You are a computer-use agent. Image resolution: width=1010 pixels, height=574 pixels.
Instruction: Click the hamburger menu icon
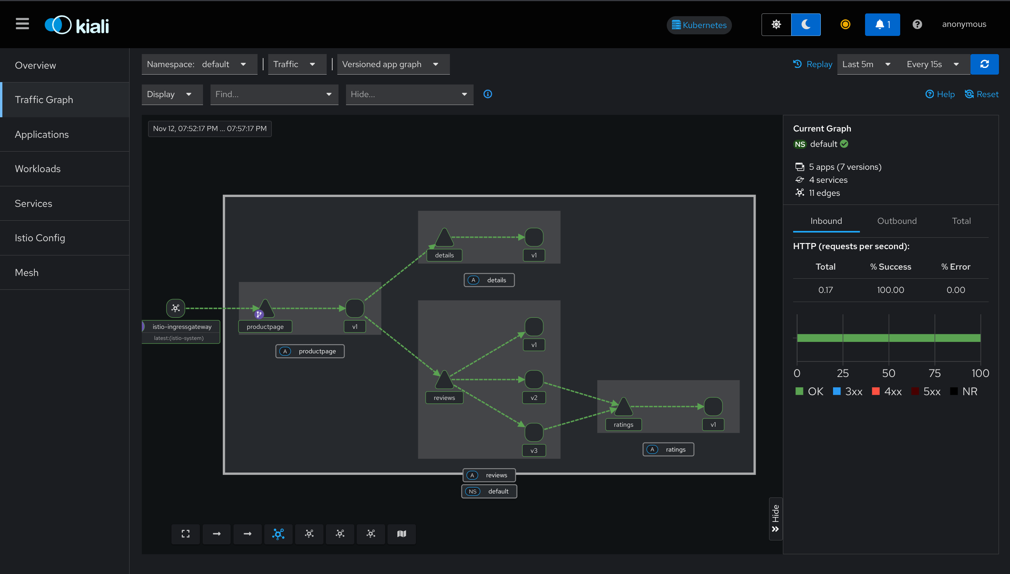coord(22,24)
